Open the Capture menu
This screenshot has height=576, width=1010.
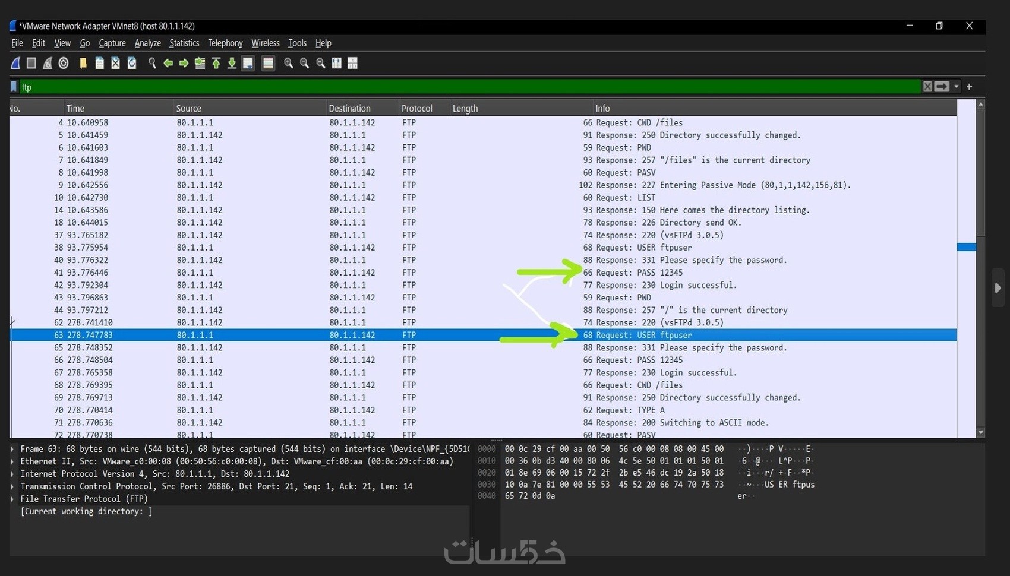point(112,43)
